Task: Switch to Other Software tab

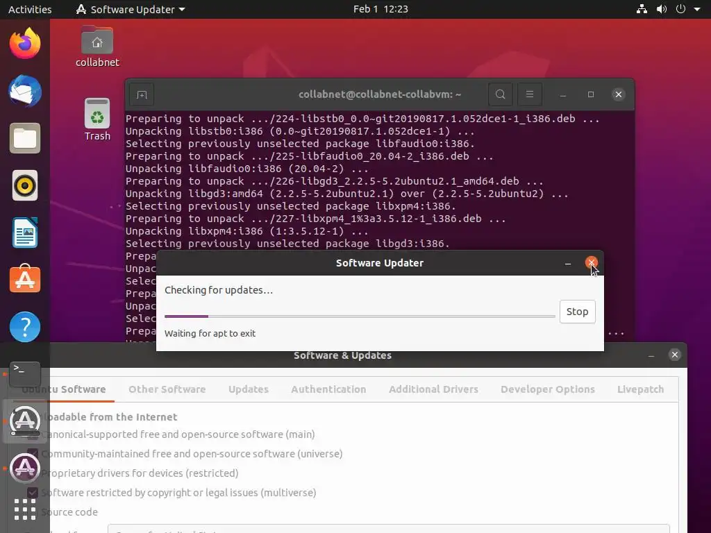Action: coord(167,389)
